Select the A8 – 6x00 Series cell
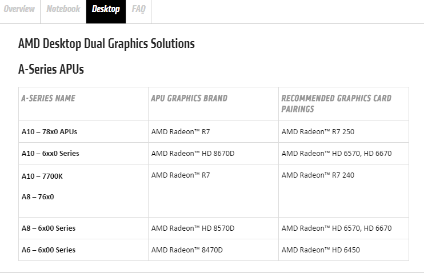Screen dimensions: 424x273 click(49, 228)
